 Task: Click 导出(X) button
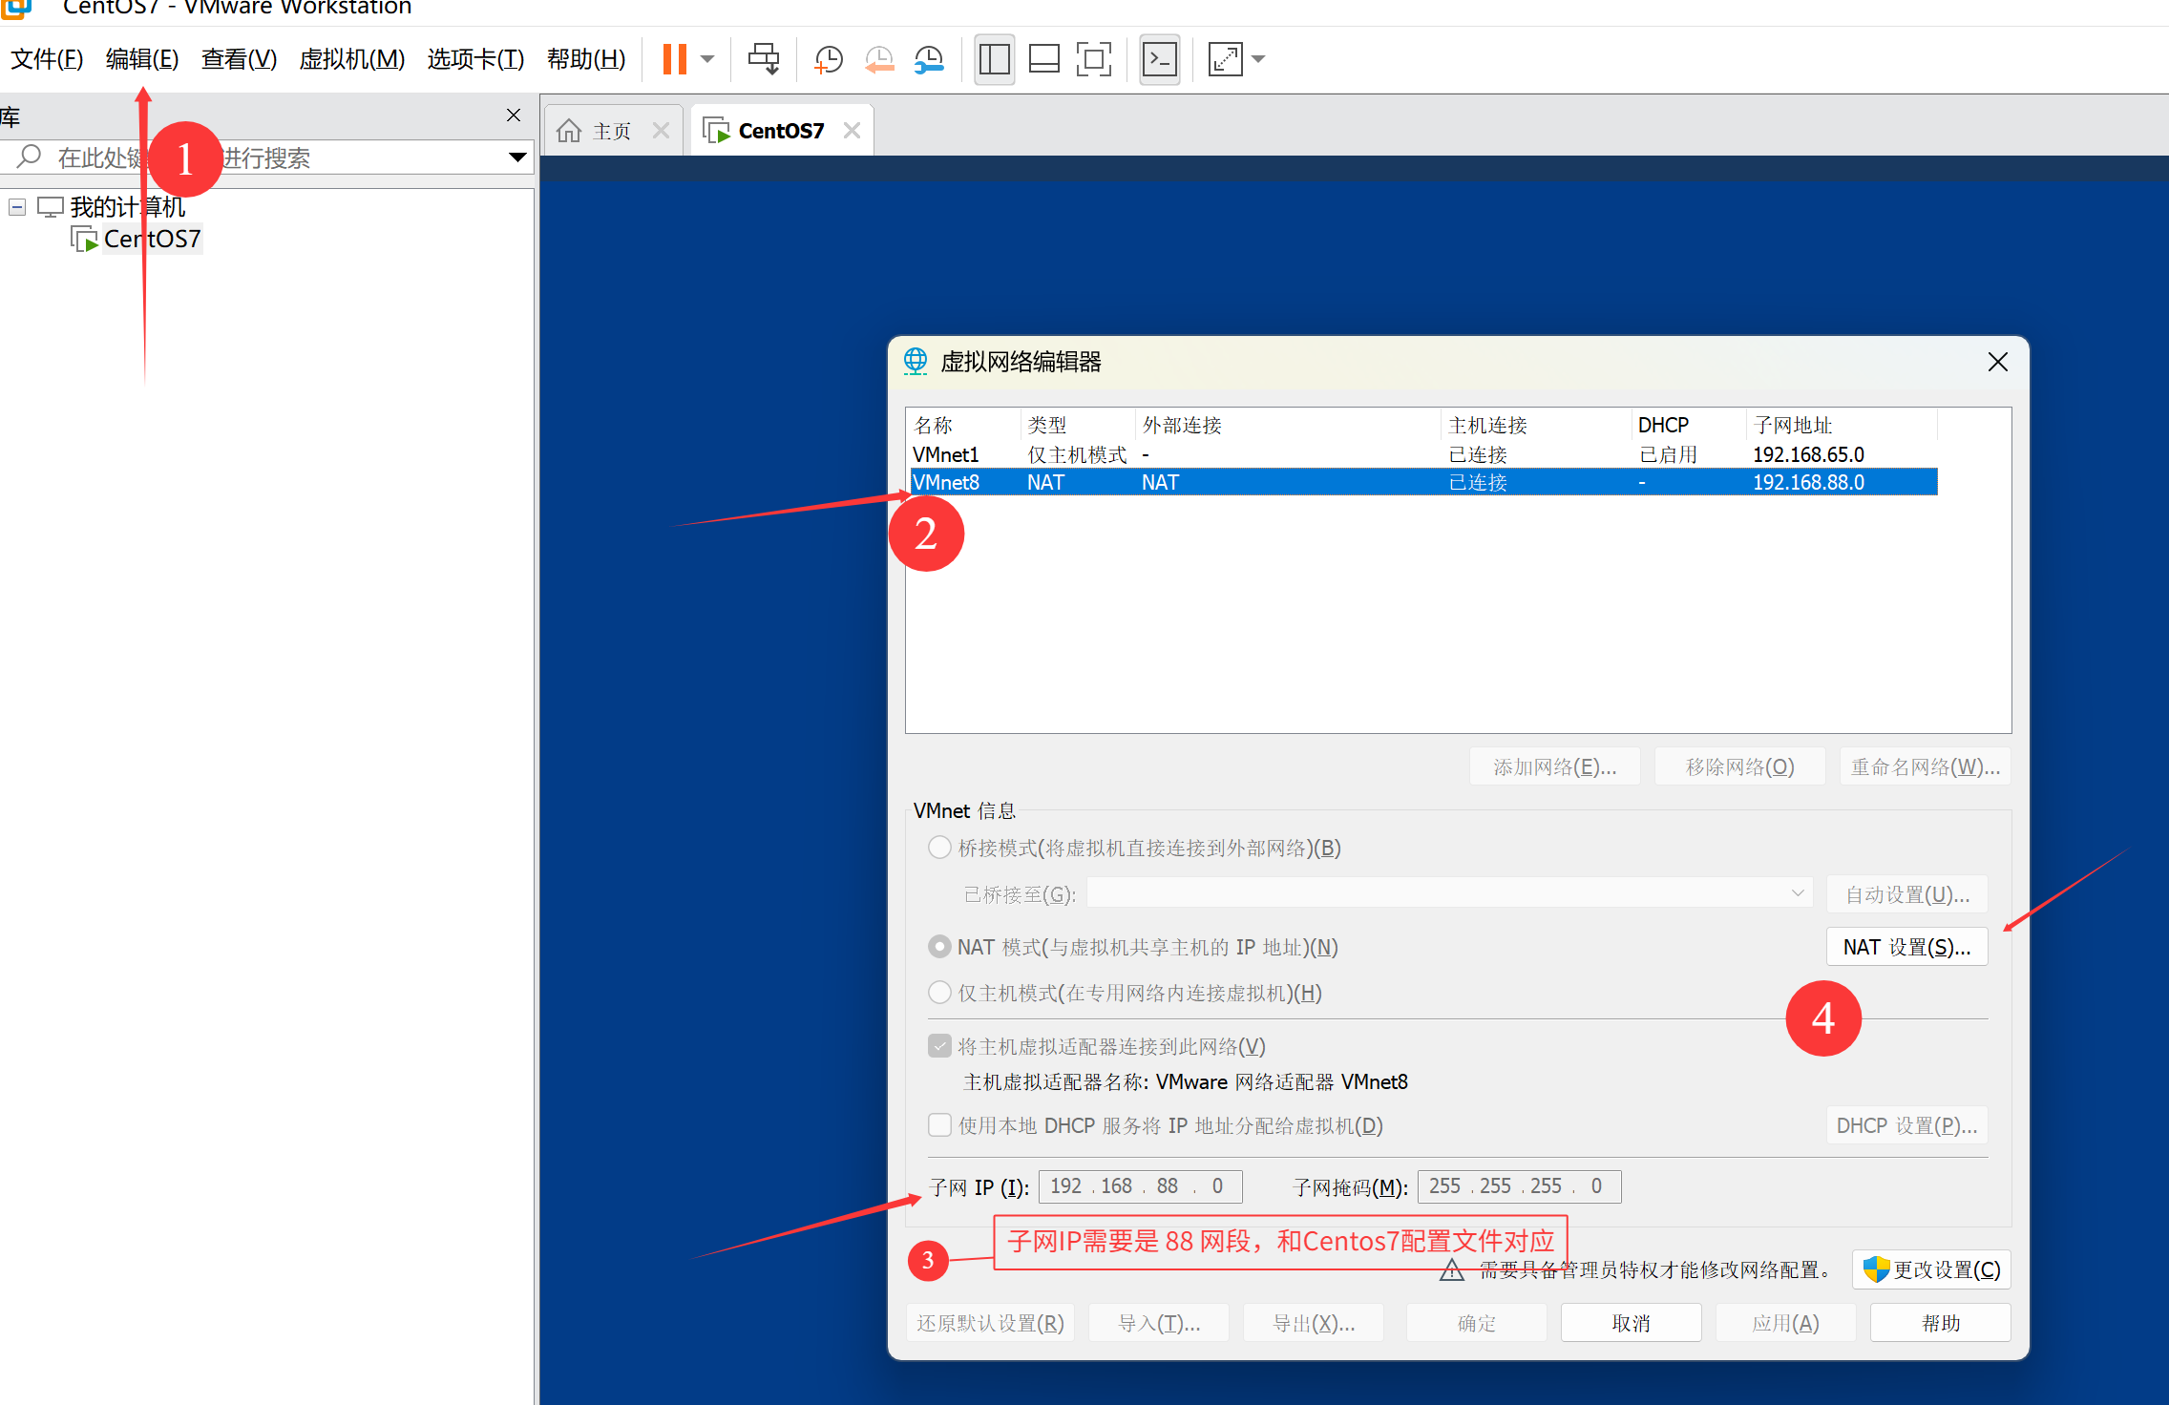[x=1314, y=1323]
